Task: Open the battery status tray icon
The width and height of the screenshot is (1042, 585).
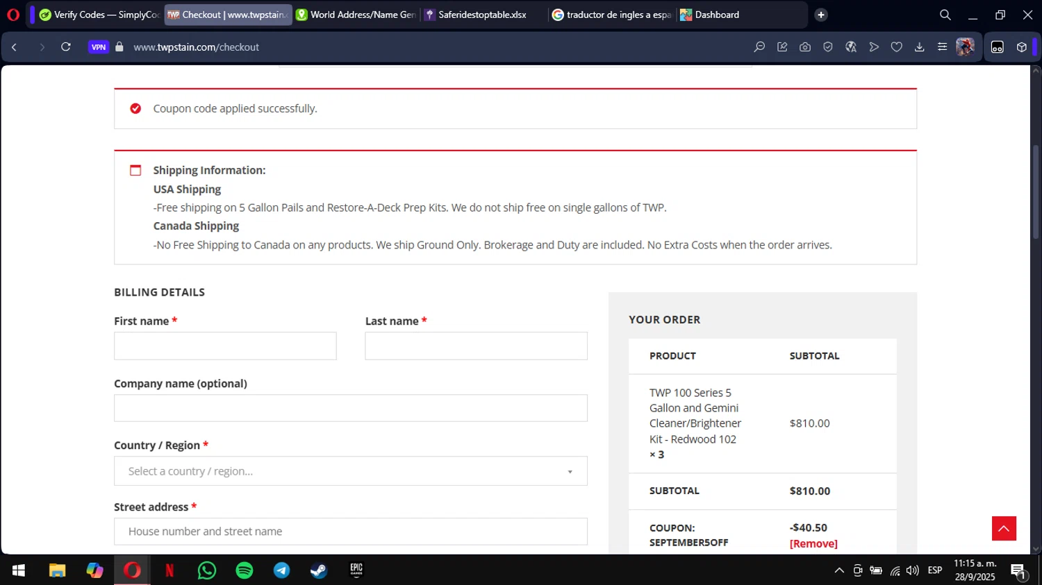Action: 876,570
